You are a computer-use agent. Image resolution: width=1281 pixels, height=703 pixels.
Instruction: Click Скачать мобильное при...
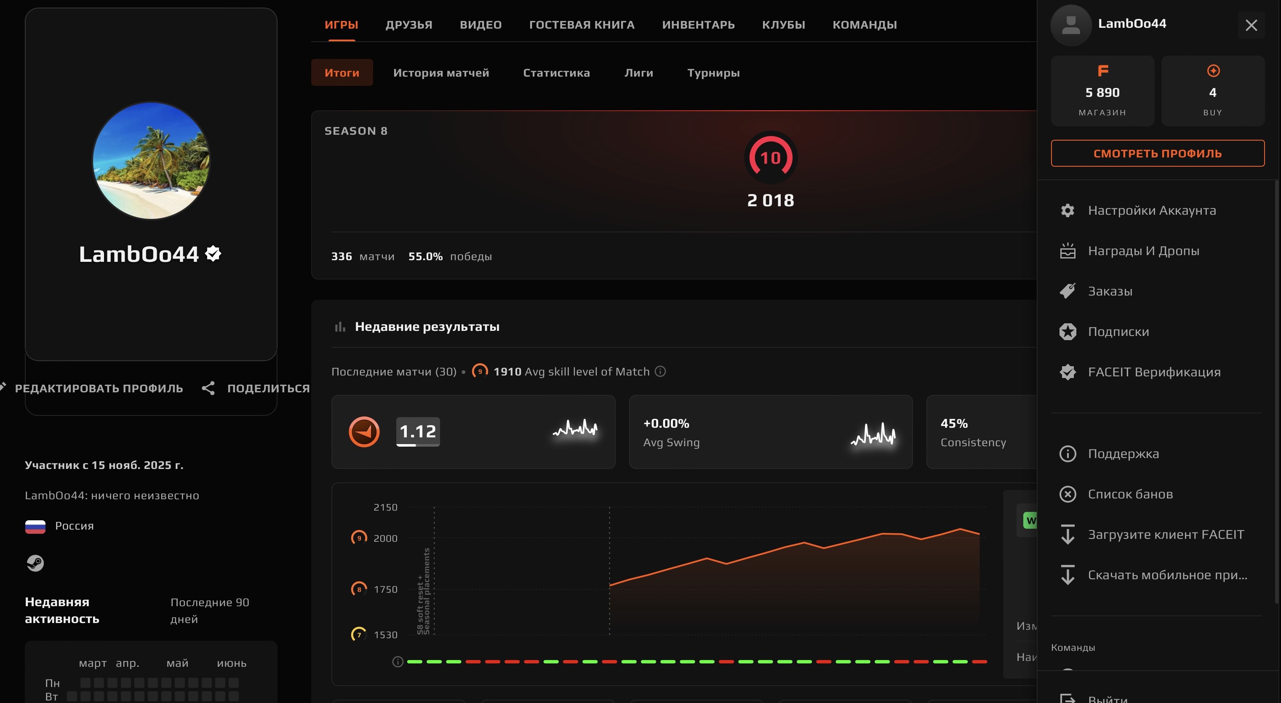click(x=1157, y=575)
